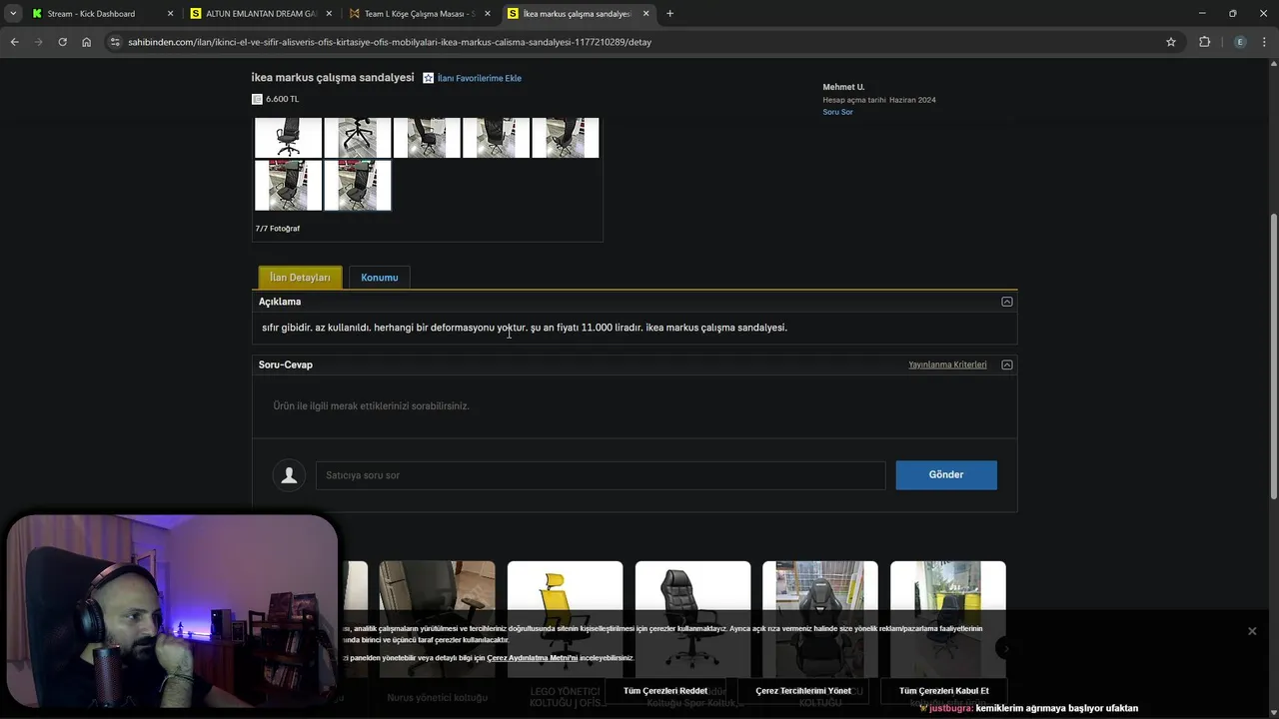The image size is (1279, 719).
Task: Select the third chair photo thumbnail
Action: [x=427, y=138]
